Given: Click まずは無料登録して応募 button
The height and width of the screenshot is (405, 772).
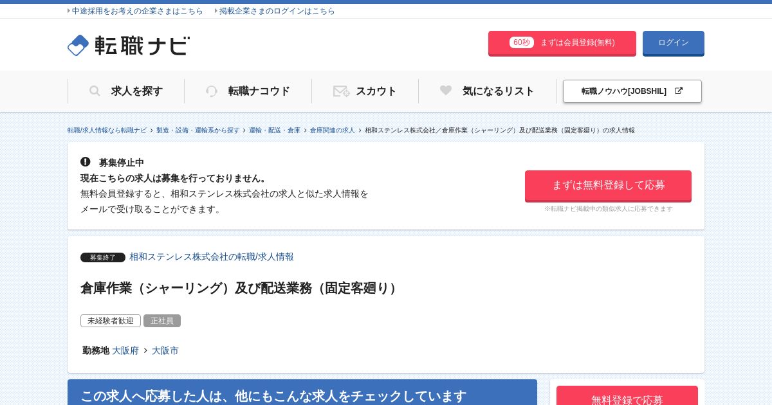Looking at the screenshot, I should pyautogui.click(x=608, y=186).
